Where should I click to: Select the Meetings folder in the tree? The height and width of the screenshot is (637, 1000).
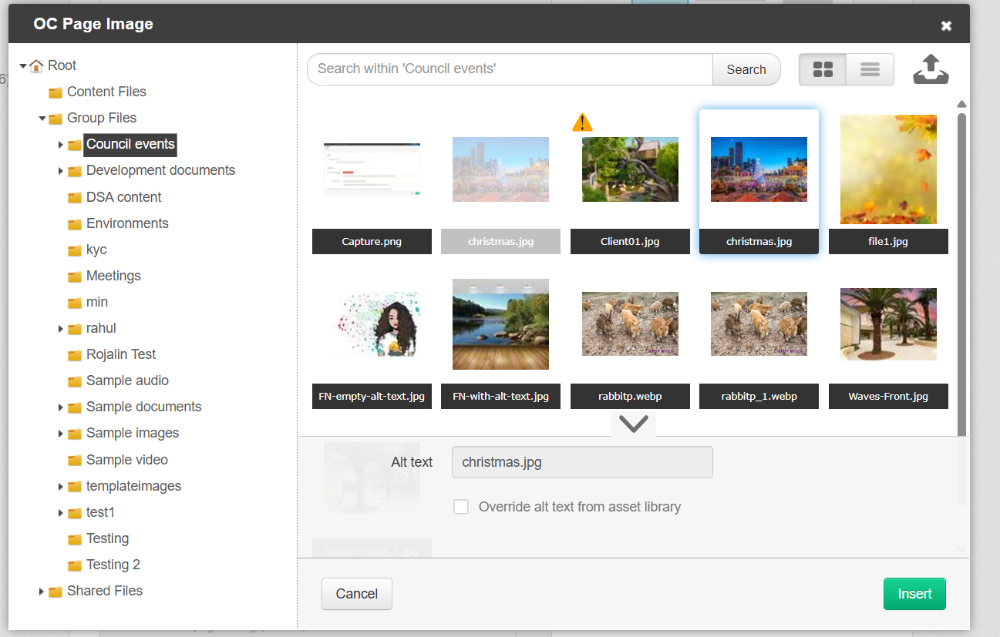[x=113, y=275]
